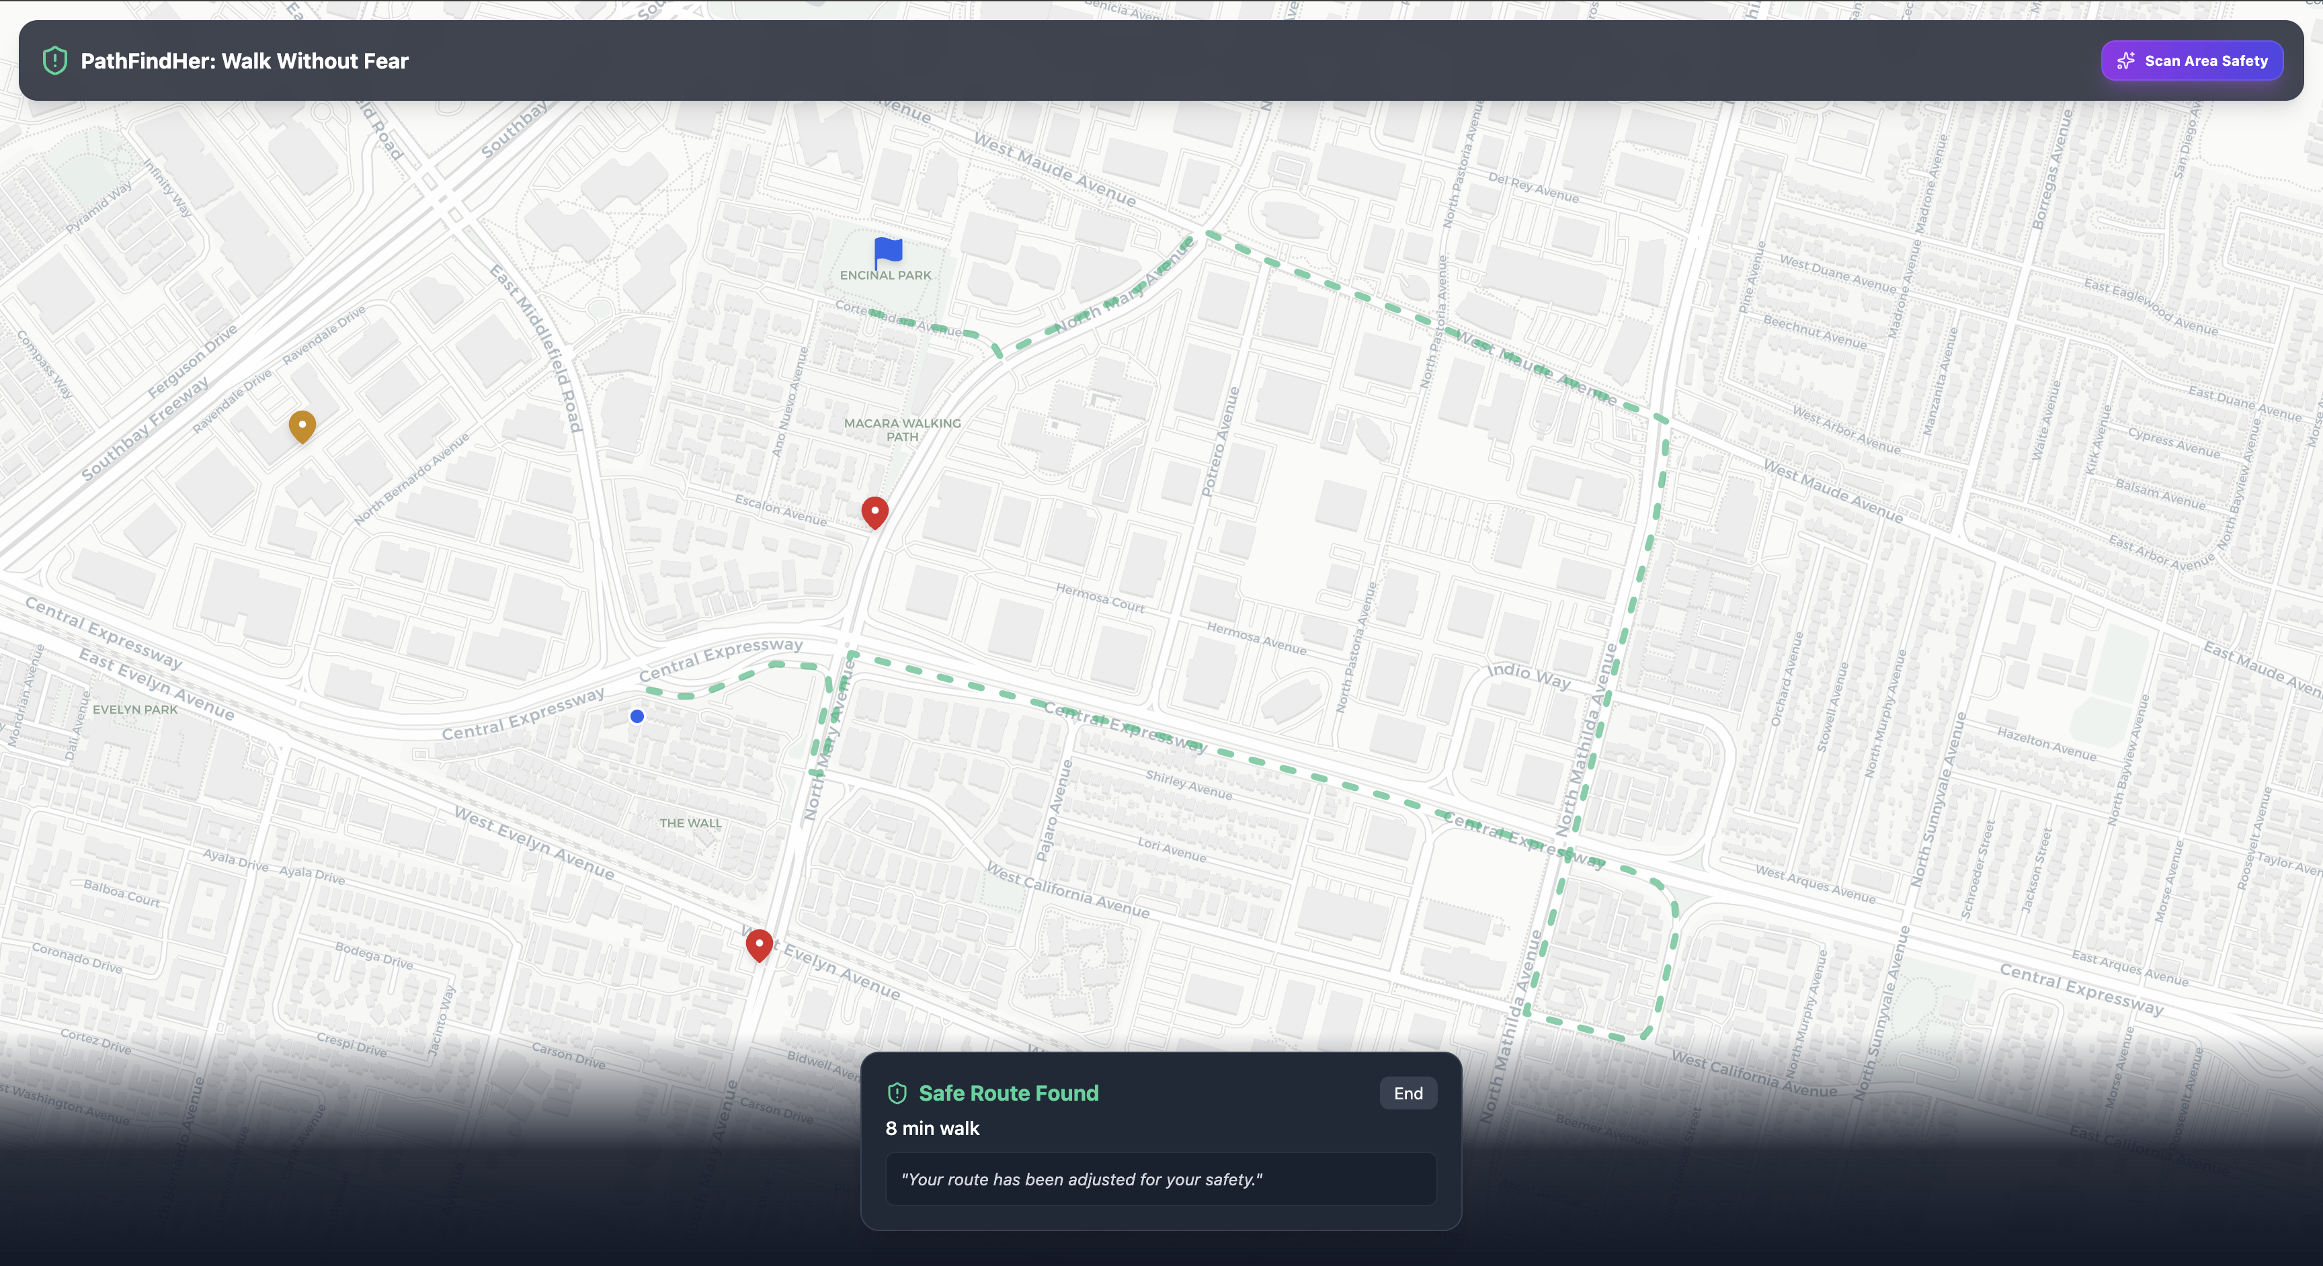
Task: Click The Wall map label
Action: pos(690,823)
